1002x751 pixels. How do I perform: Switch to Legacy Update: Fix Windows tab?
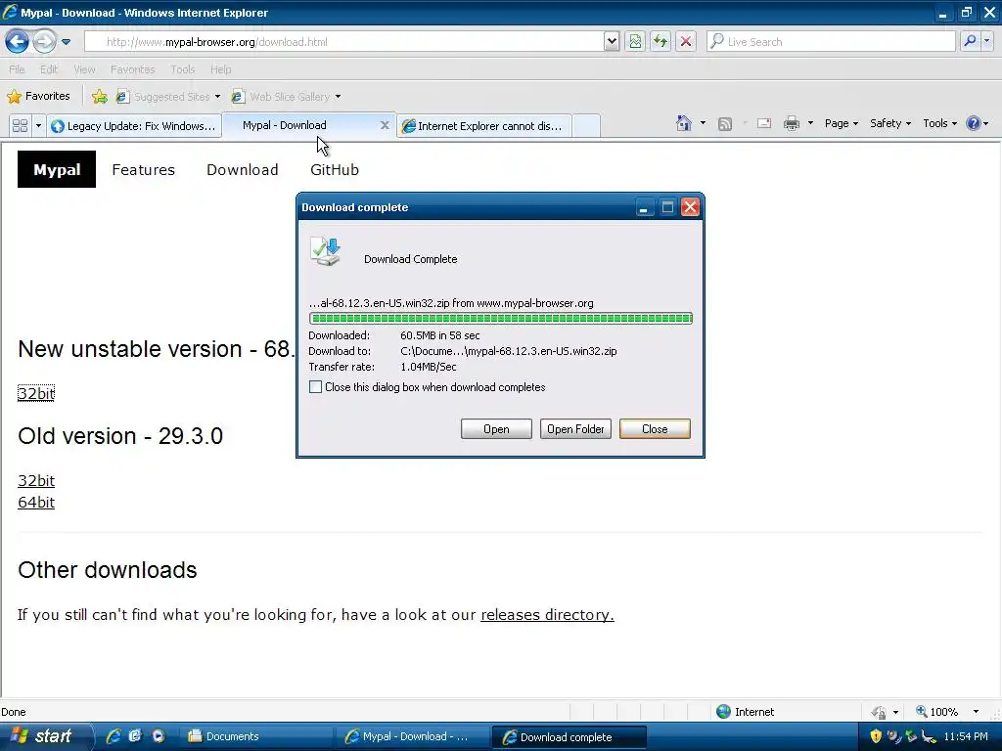point(134,126)
